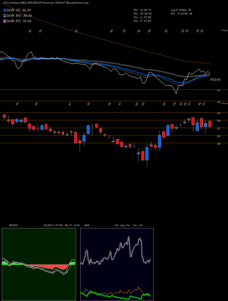Click the blue DOW ST legend swatch
Viewport: 228px width, 301px height.
click(x=5, y=10)
